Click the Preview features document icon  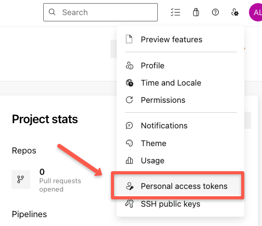tap(129, 39)
